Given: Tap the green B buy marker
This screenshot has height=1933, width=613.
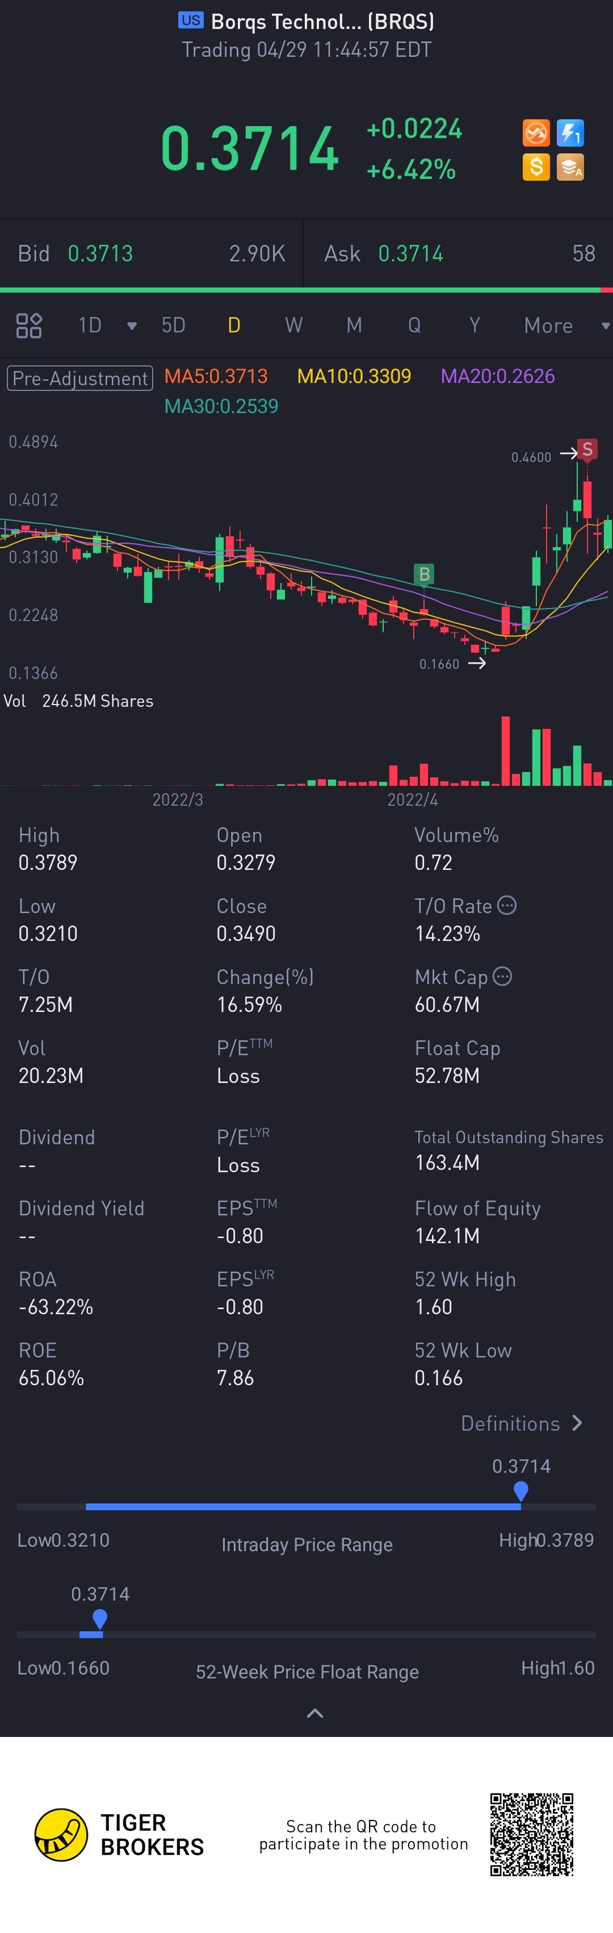Looking at the screenshot, I should click(424, 575).
